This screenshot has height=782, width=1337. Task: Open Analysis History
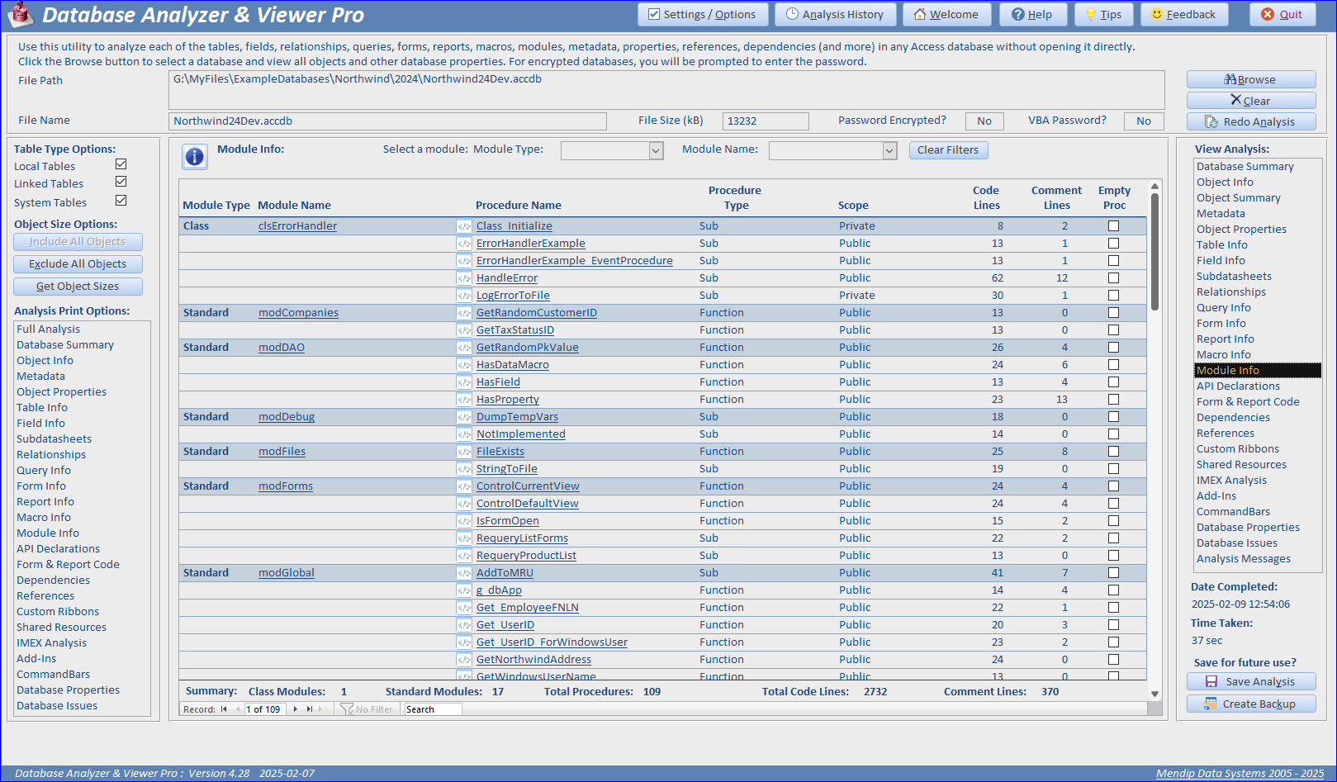point(835,14)
